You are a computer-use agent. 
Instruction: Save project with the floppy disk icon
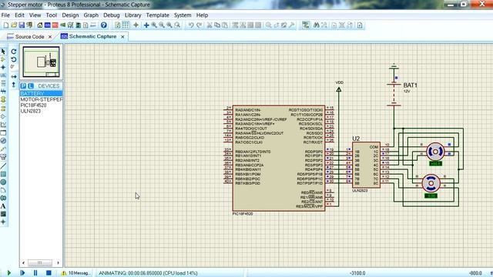pyautogui.click(x=22, y=25)
